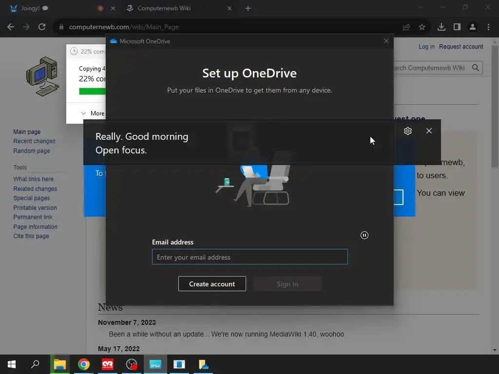Screen dimensions: 499x374
Task: Open Related changes link
Action: 35,188
